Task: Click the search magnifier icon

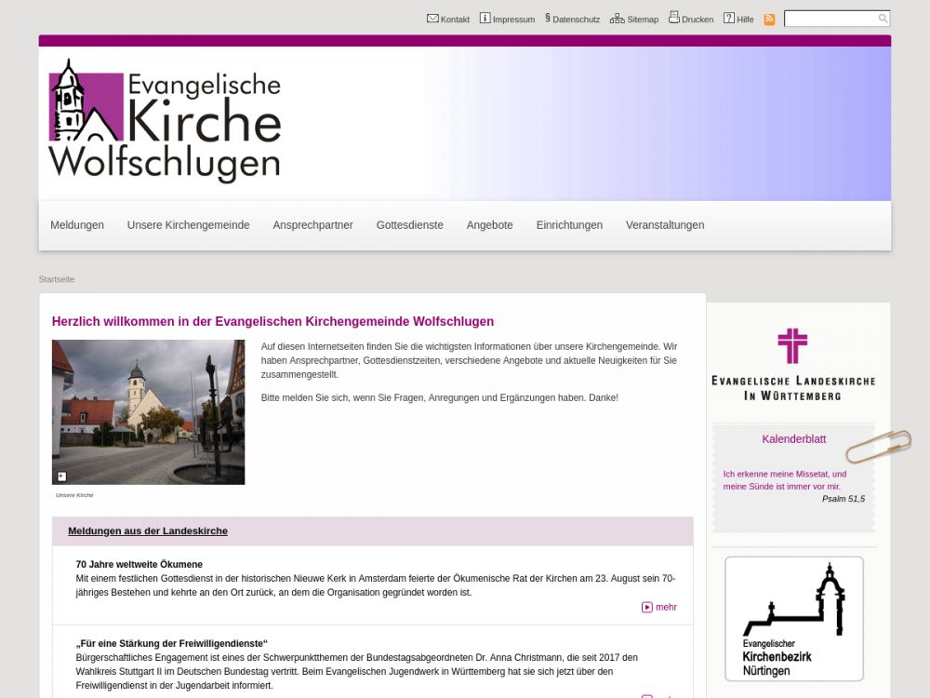Action: pos(883,19)
